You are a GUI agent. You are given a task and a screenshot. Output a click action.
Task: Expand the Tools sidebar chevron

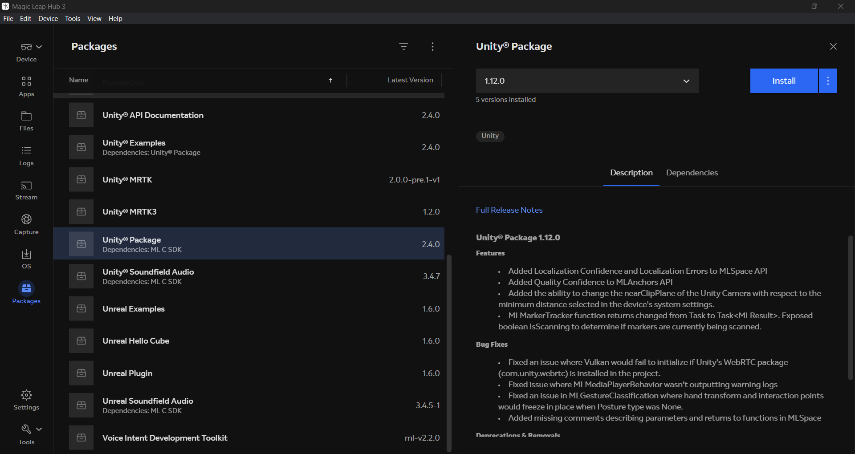point(39,428)
